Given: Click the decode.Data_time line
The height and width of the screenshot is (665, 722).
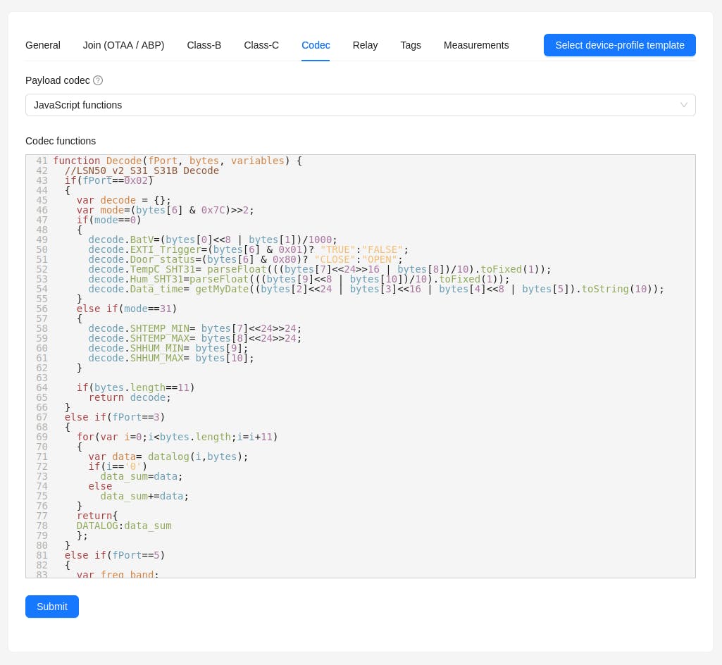Looking at the screenshot, I should [x=376, y=290].
